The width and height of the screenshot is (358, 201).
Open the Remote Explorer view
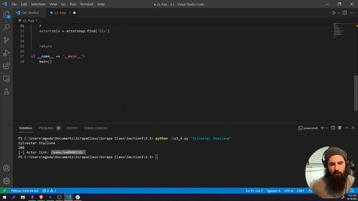point(6,79)
